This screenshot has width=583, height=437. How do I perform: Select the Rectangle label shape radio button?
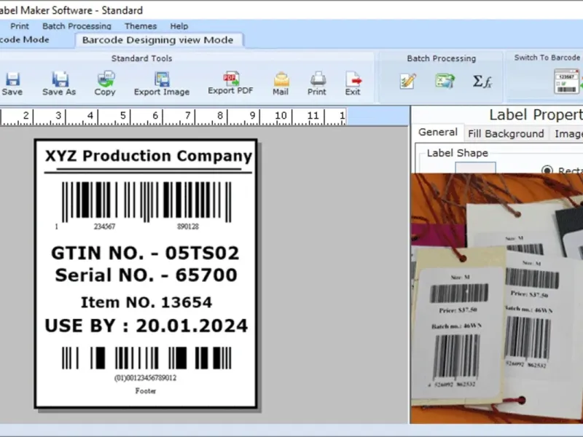point(547,170)
